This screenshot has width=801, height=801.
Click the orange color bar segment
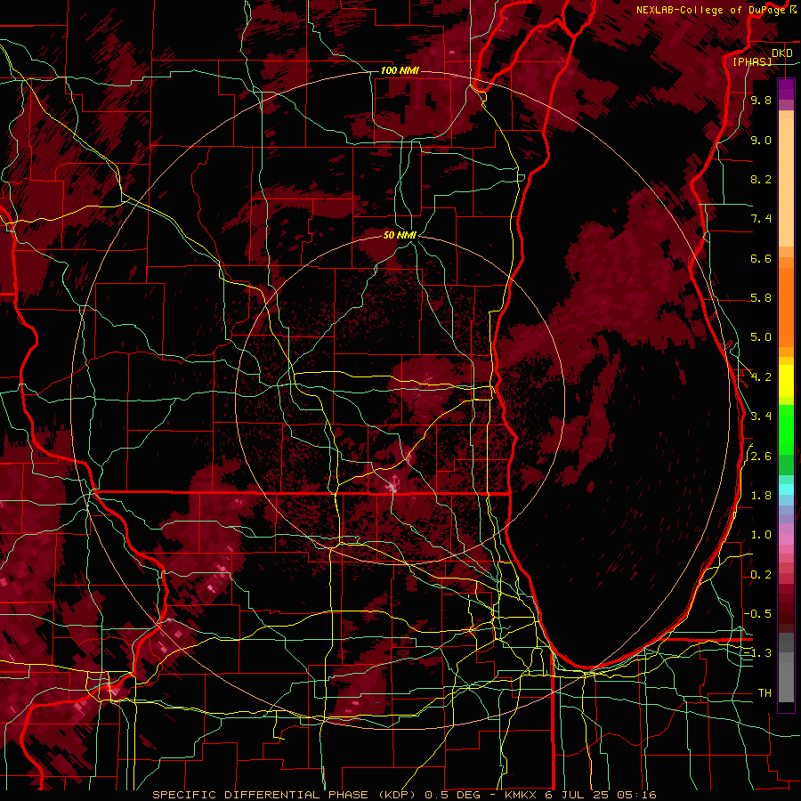pyautogui.click(x=786, y=306)
